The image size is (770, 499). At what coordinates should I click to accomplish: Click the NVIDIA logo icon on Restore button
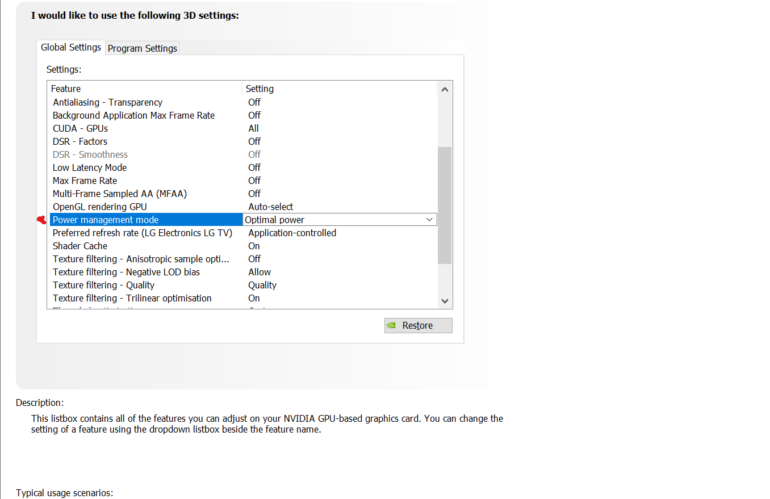(x=391, y=325)
